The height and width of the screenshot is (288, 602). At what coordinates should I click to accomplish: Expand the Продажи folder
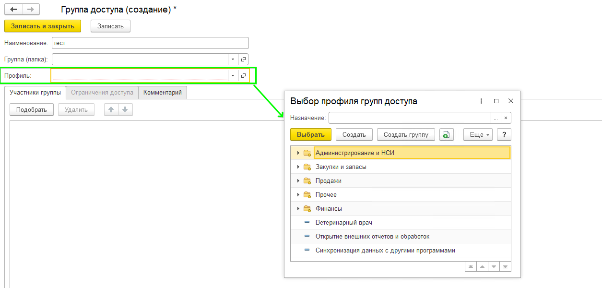(298, 181)
